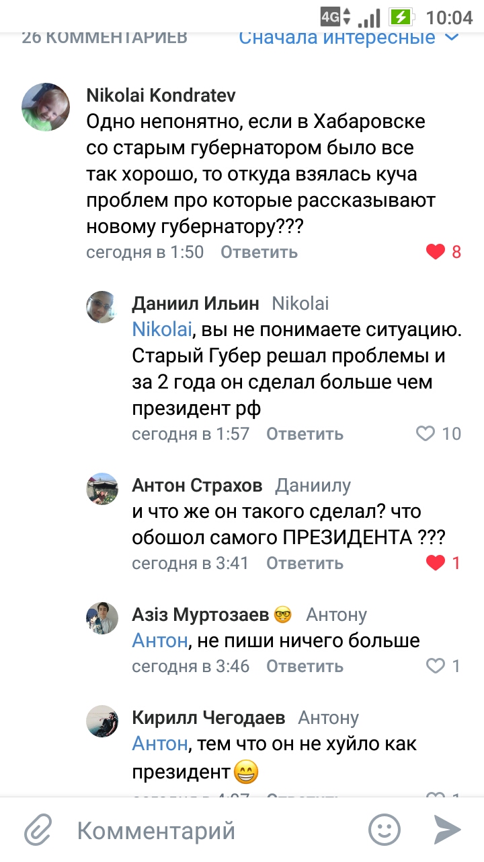Image resolution: width=484 pixels, height=862 pixels.
Task: Tap the sort order chevron arrow
Action: (452, 37)
